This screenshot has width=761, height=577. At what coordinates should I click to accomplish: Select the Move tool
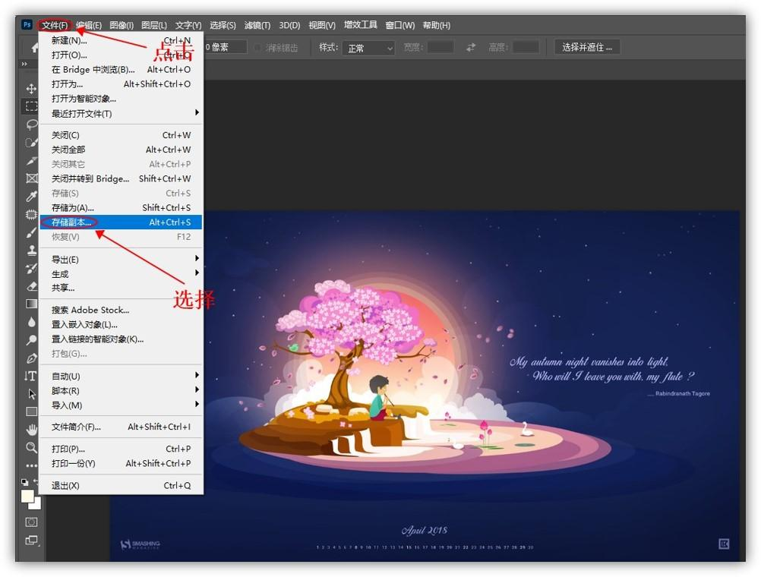pyautogui.click(x=32, y=88)
